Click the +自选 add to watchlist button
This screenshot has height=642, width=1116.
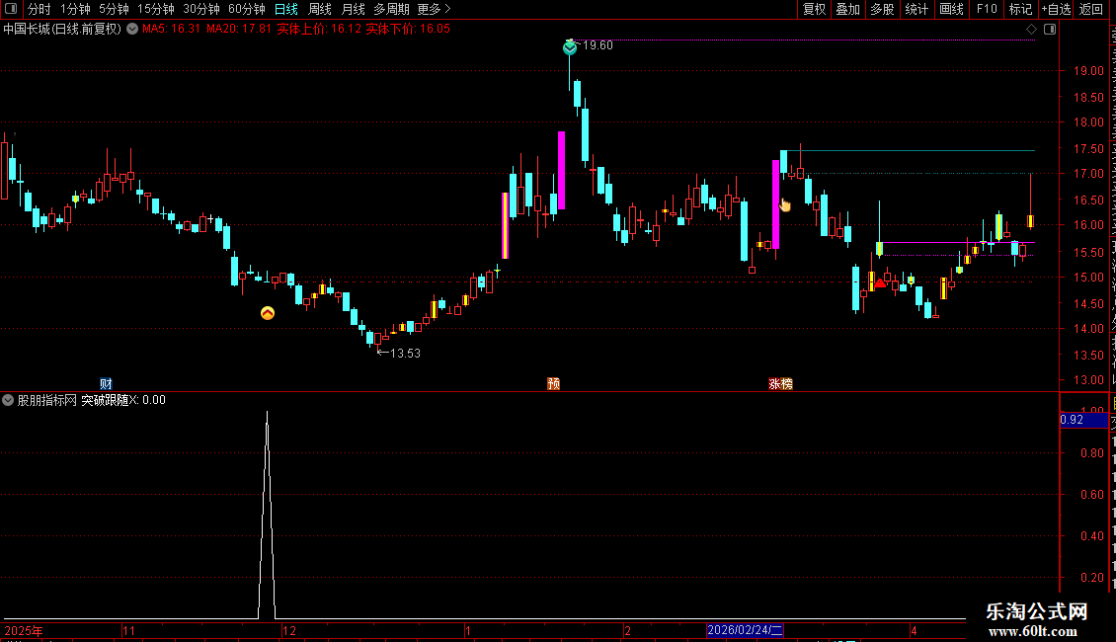point(1056,9)
